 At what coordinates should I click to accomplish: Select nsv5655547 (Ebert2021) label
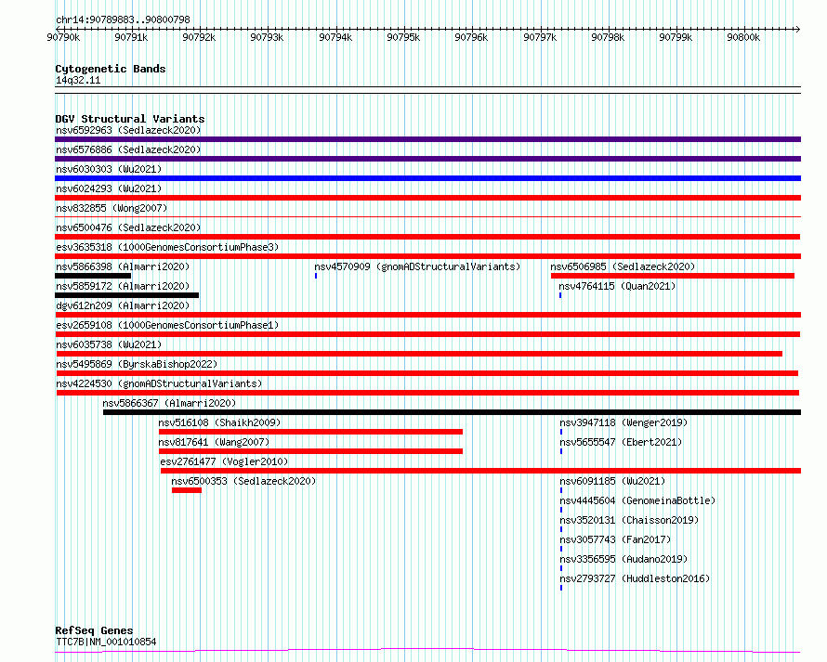click(x=621, y=442)
